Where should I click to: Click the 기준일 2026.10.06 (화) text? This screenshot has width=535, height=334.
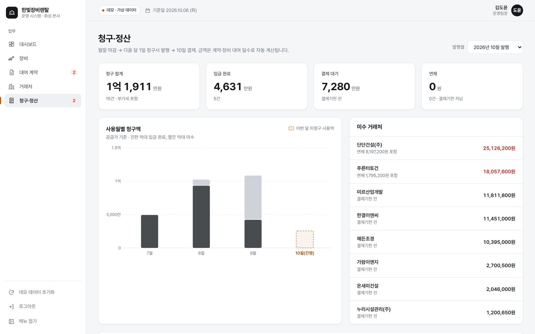pyautogui.click(x=175, y=10)
